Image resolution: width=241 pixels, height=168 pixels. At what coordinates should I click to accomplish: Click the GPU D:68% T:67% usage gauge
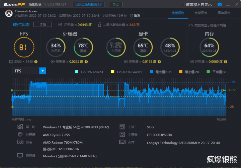coord(116,47)
